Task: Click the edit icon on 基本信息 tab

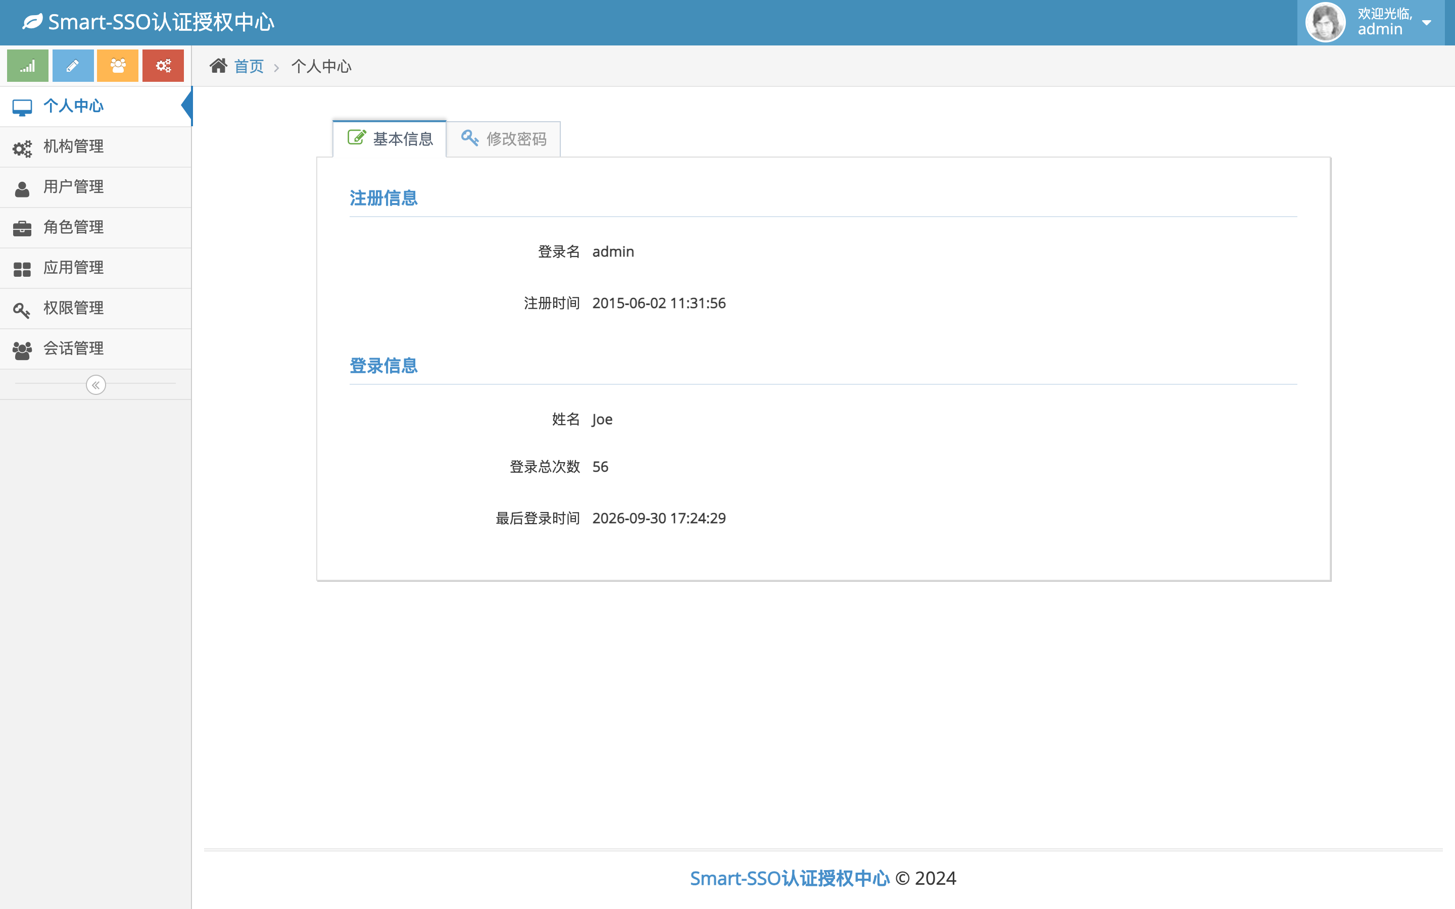Action: pos(357,138)
